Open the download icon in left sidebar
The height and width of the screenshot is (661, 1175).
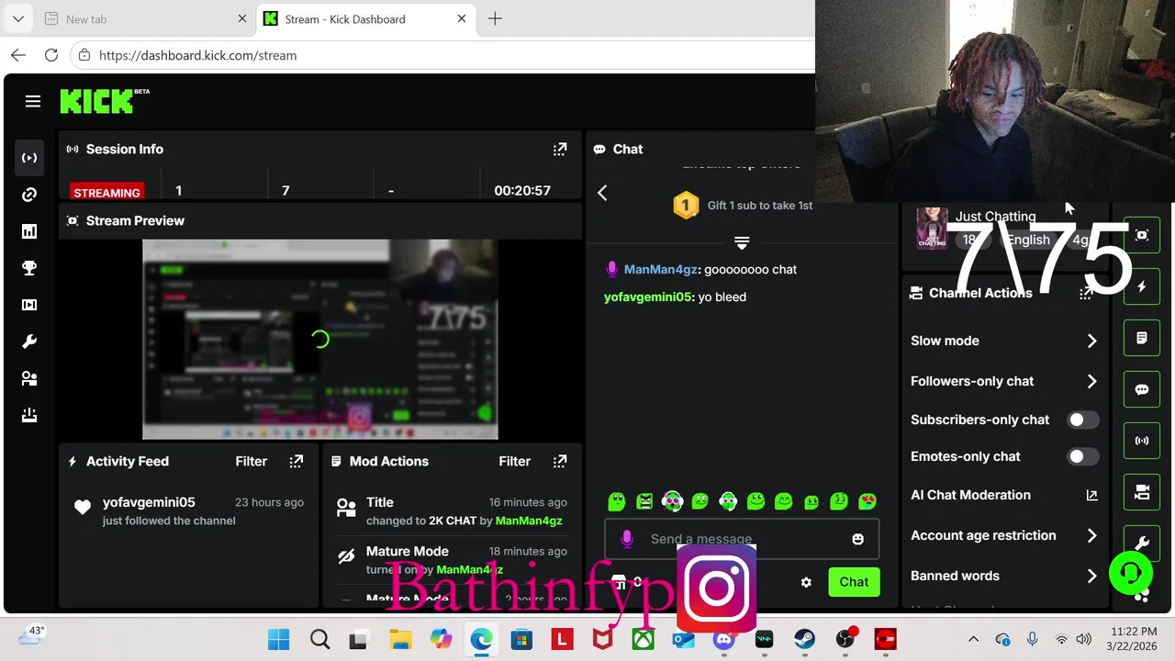29,415
